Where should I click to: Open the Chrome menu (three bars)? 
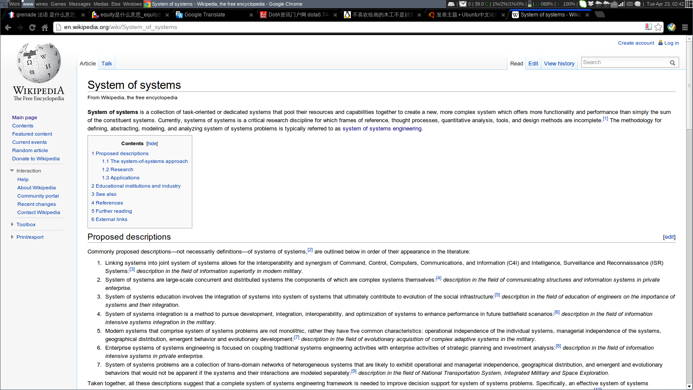click(685, 27)
